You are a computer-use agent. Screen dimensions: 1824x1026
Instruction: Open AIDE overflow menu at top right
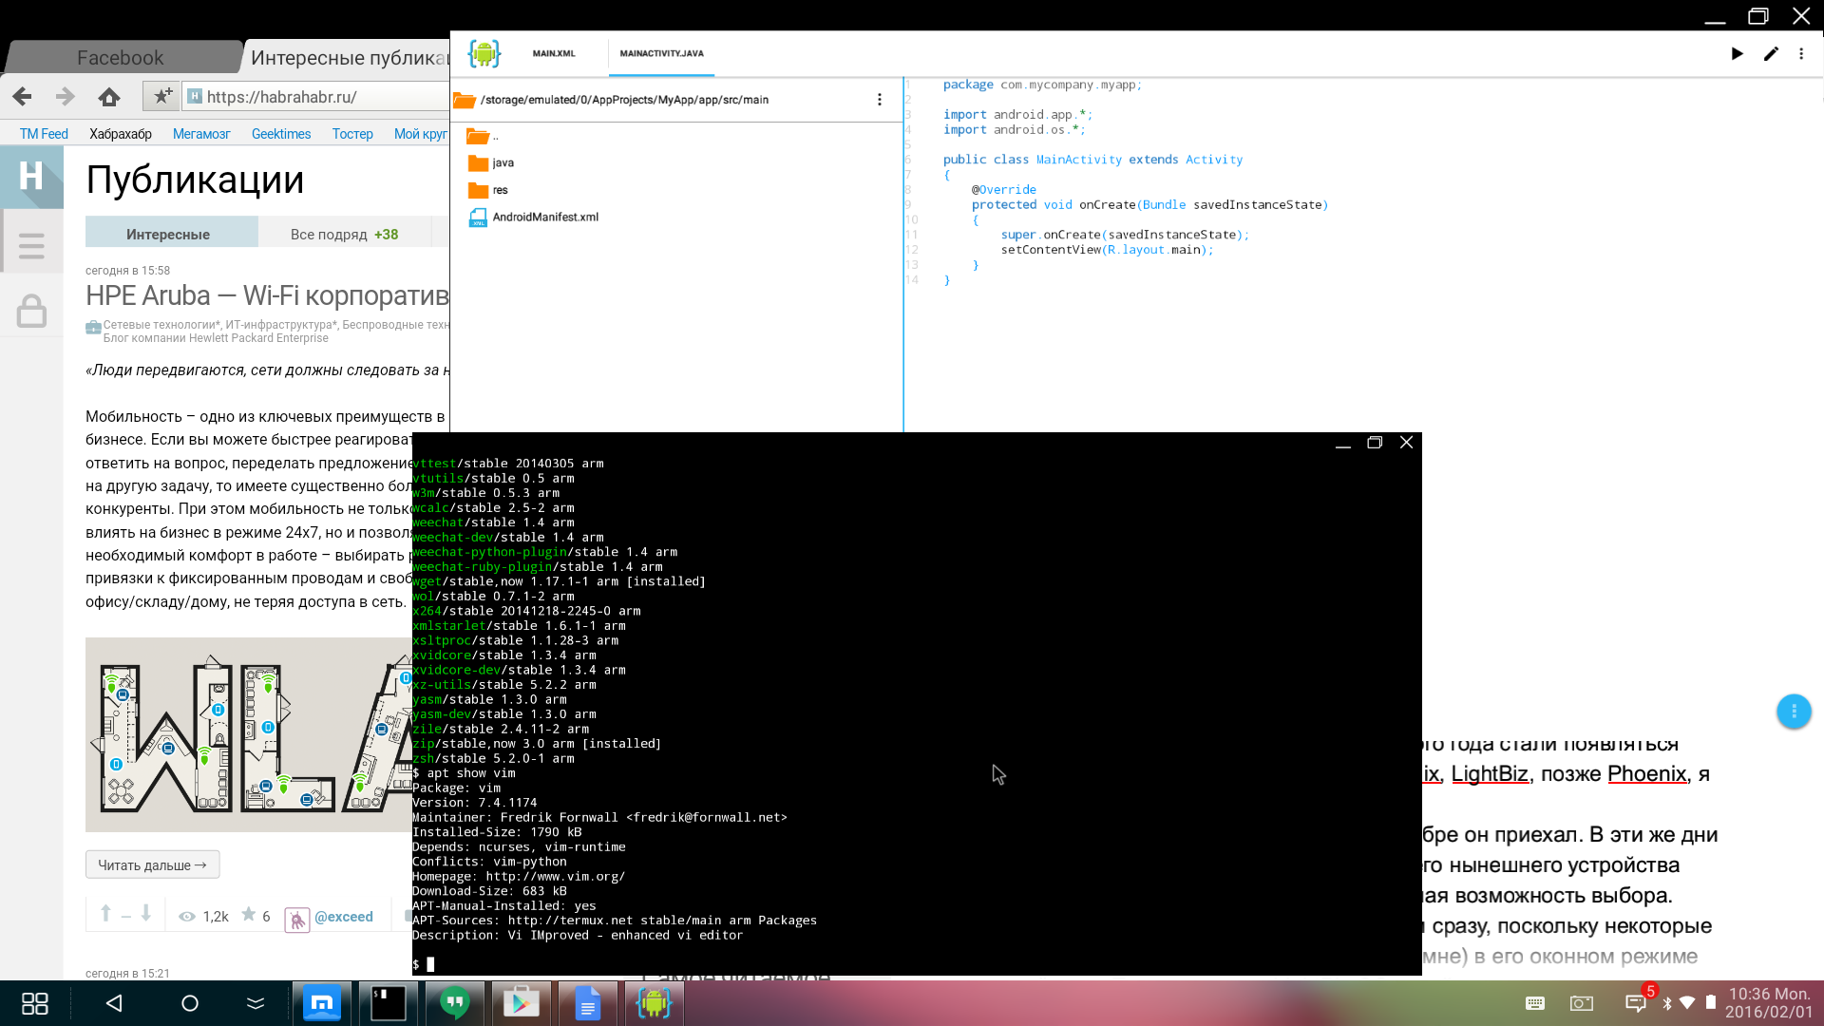(1801, 54)
